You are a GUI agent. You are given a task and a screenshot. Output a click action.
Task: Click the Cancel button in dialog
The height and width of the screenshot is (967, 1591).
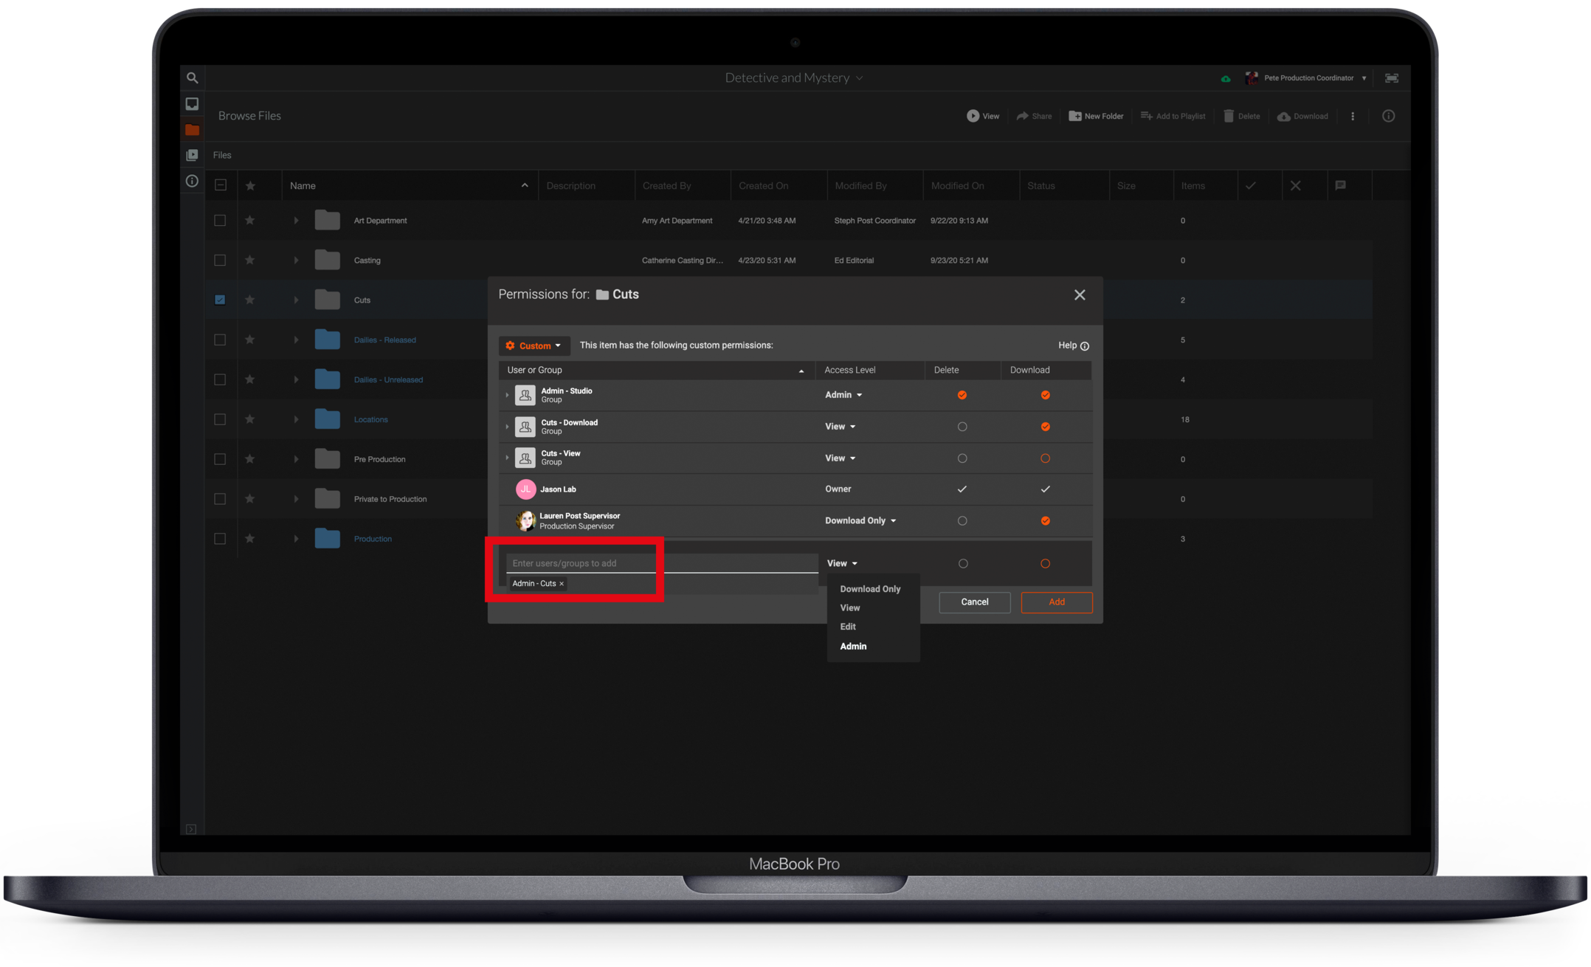tap(974, 602)
